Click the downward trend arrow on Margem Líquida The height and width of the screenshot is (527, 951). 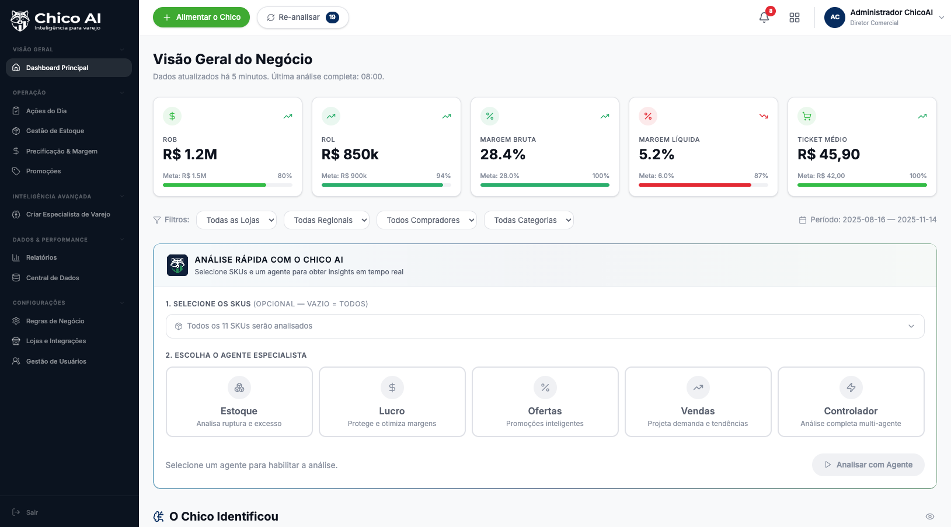click(x=764, y=116)
